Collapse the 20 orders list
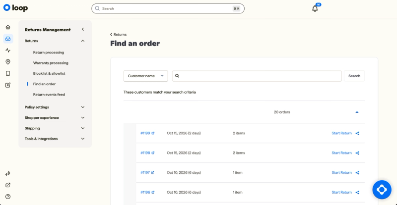The image size is (397, 205). [357, 112]
